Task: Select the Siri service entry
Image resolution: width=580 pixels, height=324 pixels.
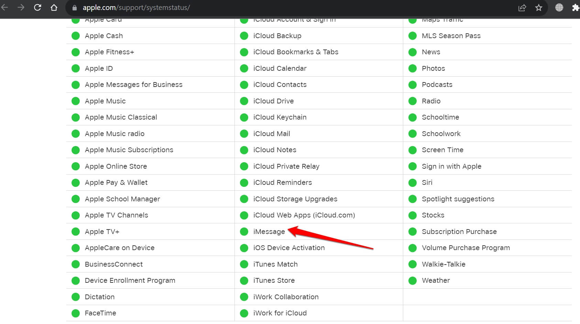Action: coord(427,182)
